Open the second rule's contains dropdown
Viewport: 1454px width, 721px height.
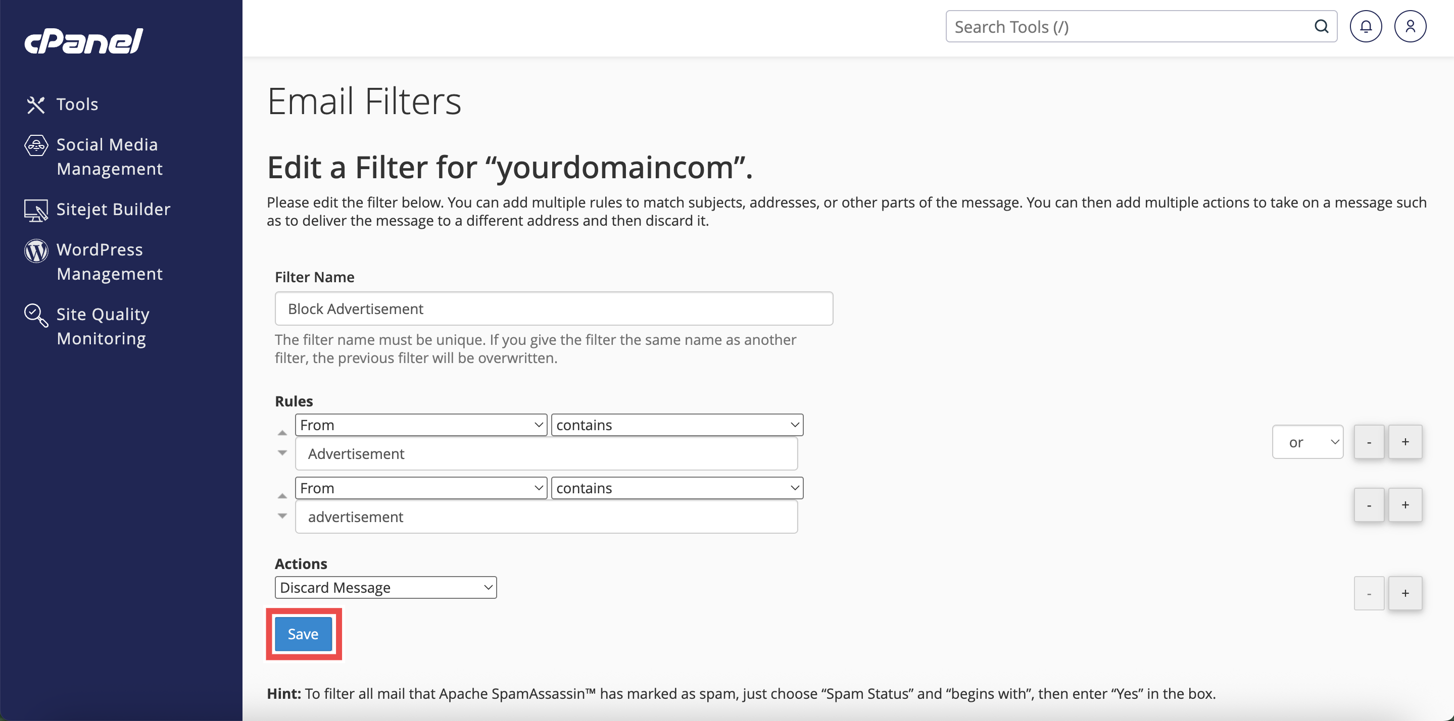(676, 488)
